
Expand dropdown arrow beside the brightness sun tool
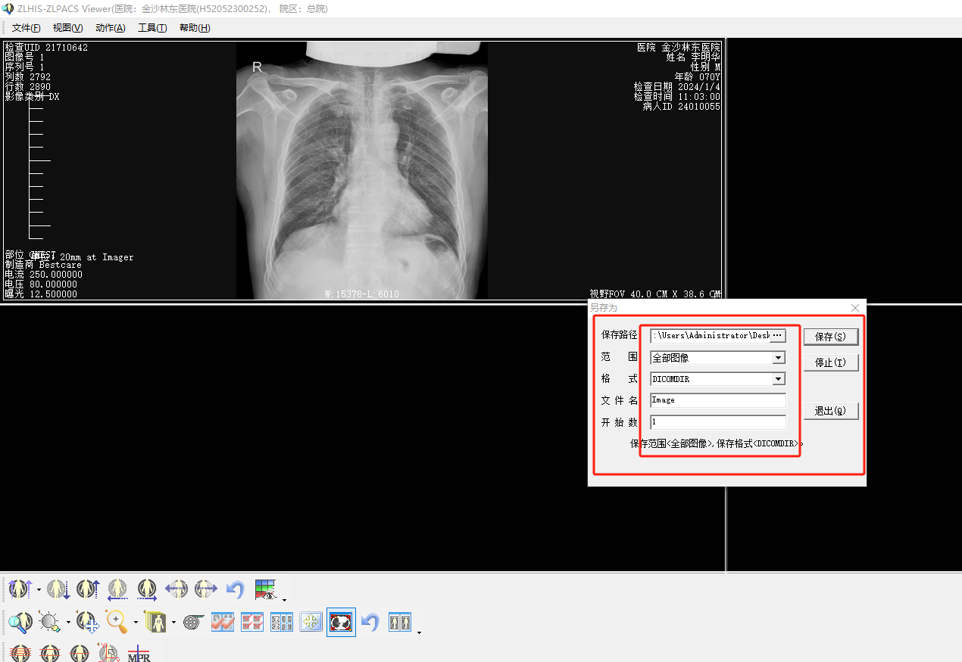click(x=68, y=623)
